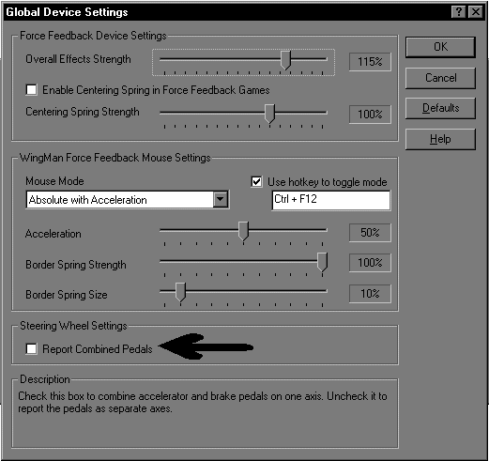489x461 pixels.
Task: Click the Cancel button
Action: tap(440, 78)
